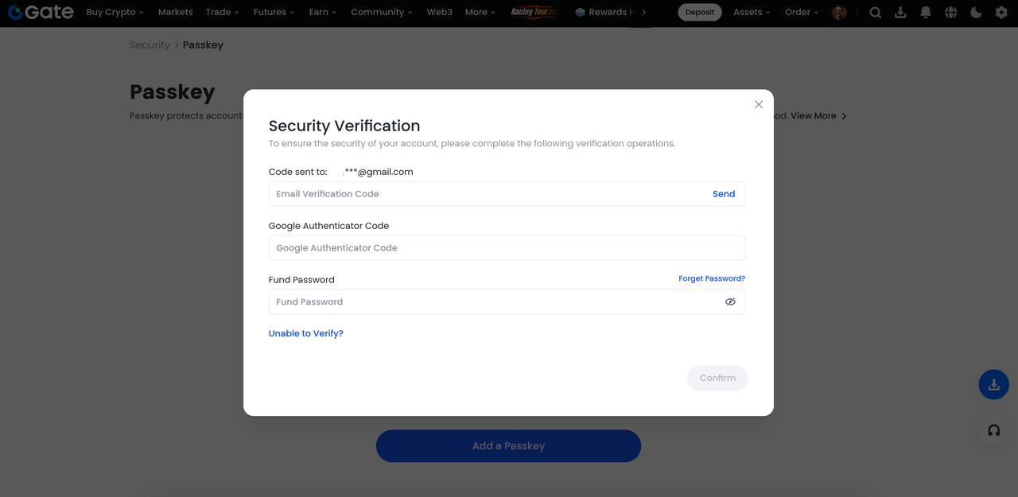Open notifications bell icon

[926, 13]
